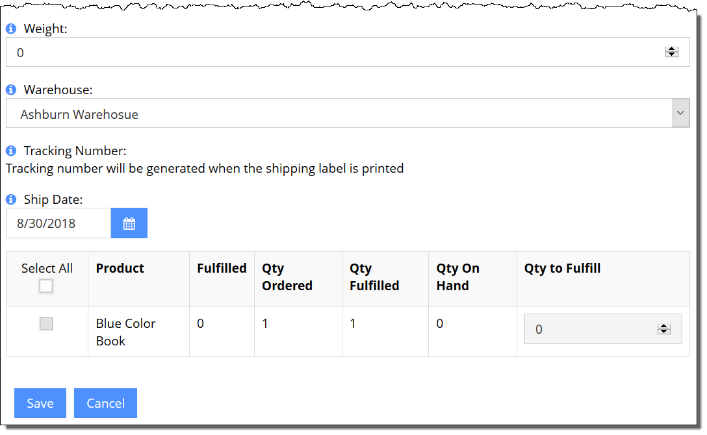Increase Weight using the spinner up arrow
This screenshot has height=435, width=707.
click(672, 49)
